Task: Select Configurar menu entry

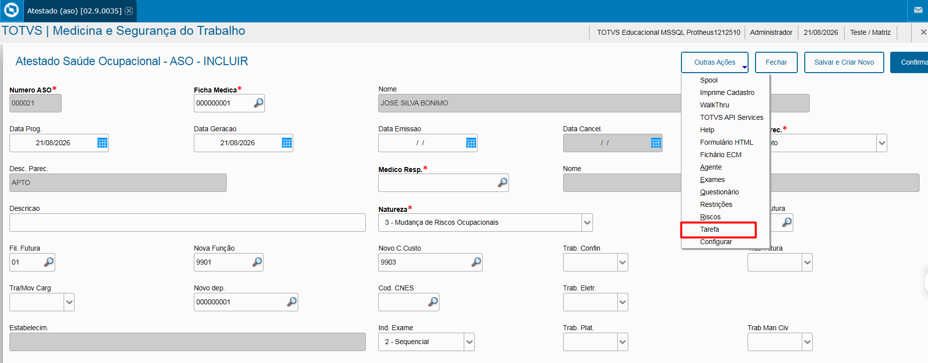Action: (716, 242)
